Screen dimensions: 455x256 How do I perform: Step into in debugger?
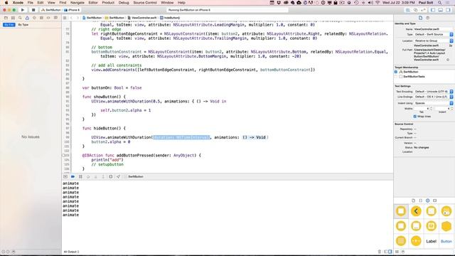(x=95, y=176)
